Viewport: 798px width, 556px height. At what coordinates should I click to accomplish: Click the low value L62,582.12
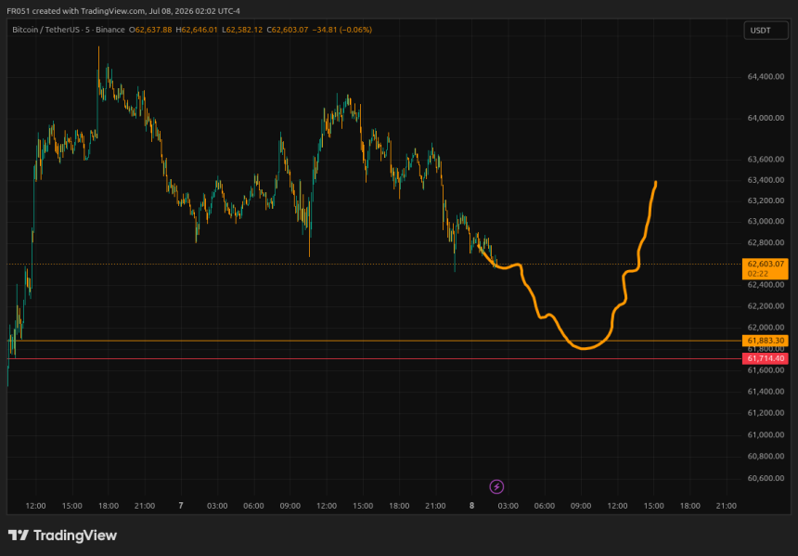point(242,30)
